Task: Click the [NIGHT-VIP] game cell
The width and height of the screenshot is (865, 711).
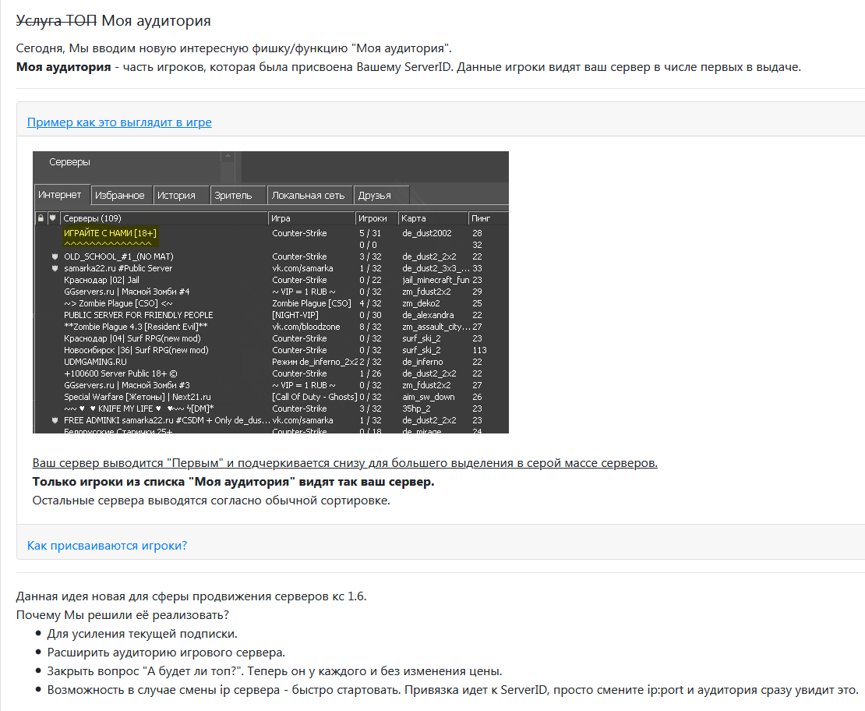Action: (295, 315)
